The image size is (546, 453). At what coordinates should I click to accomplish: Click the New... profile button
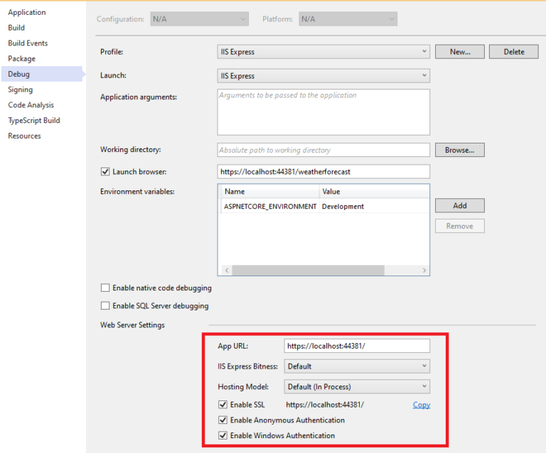459,52
